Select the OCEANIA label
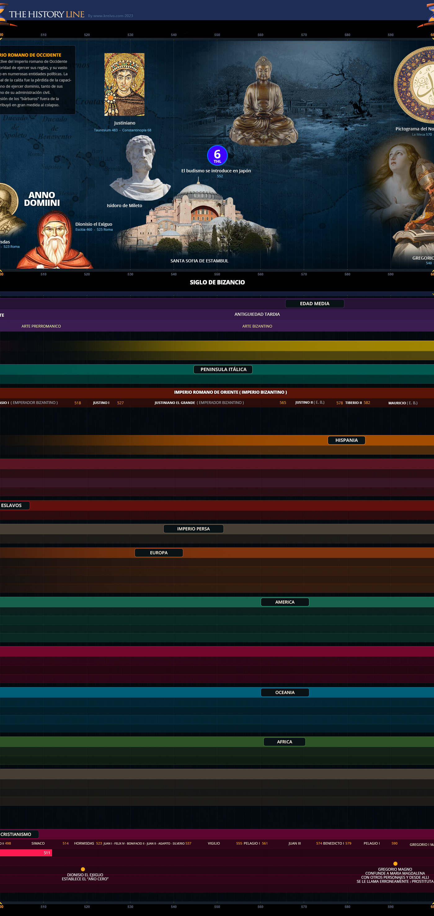 point(285,692)
